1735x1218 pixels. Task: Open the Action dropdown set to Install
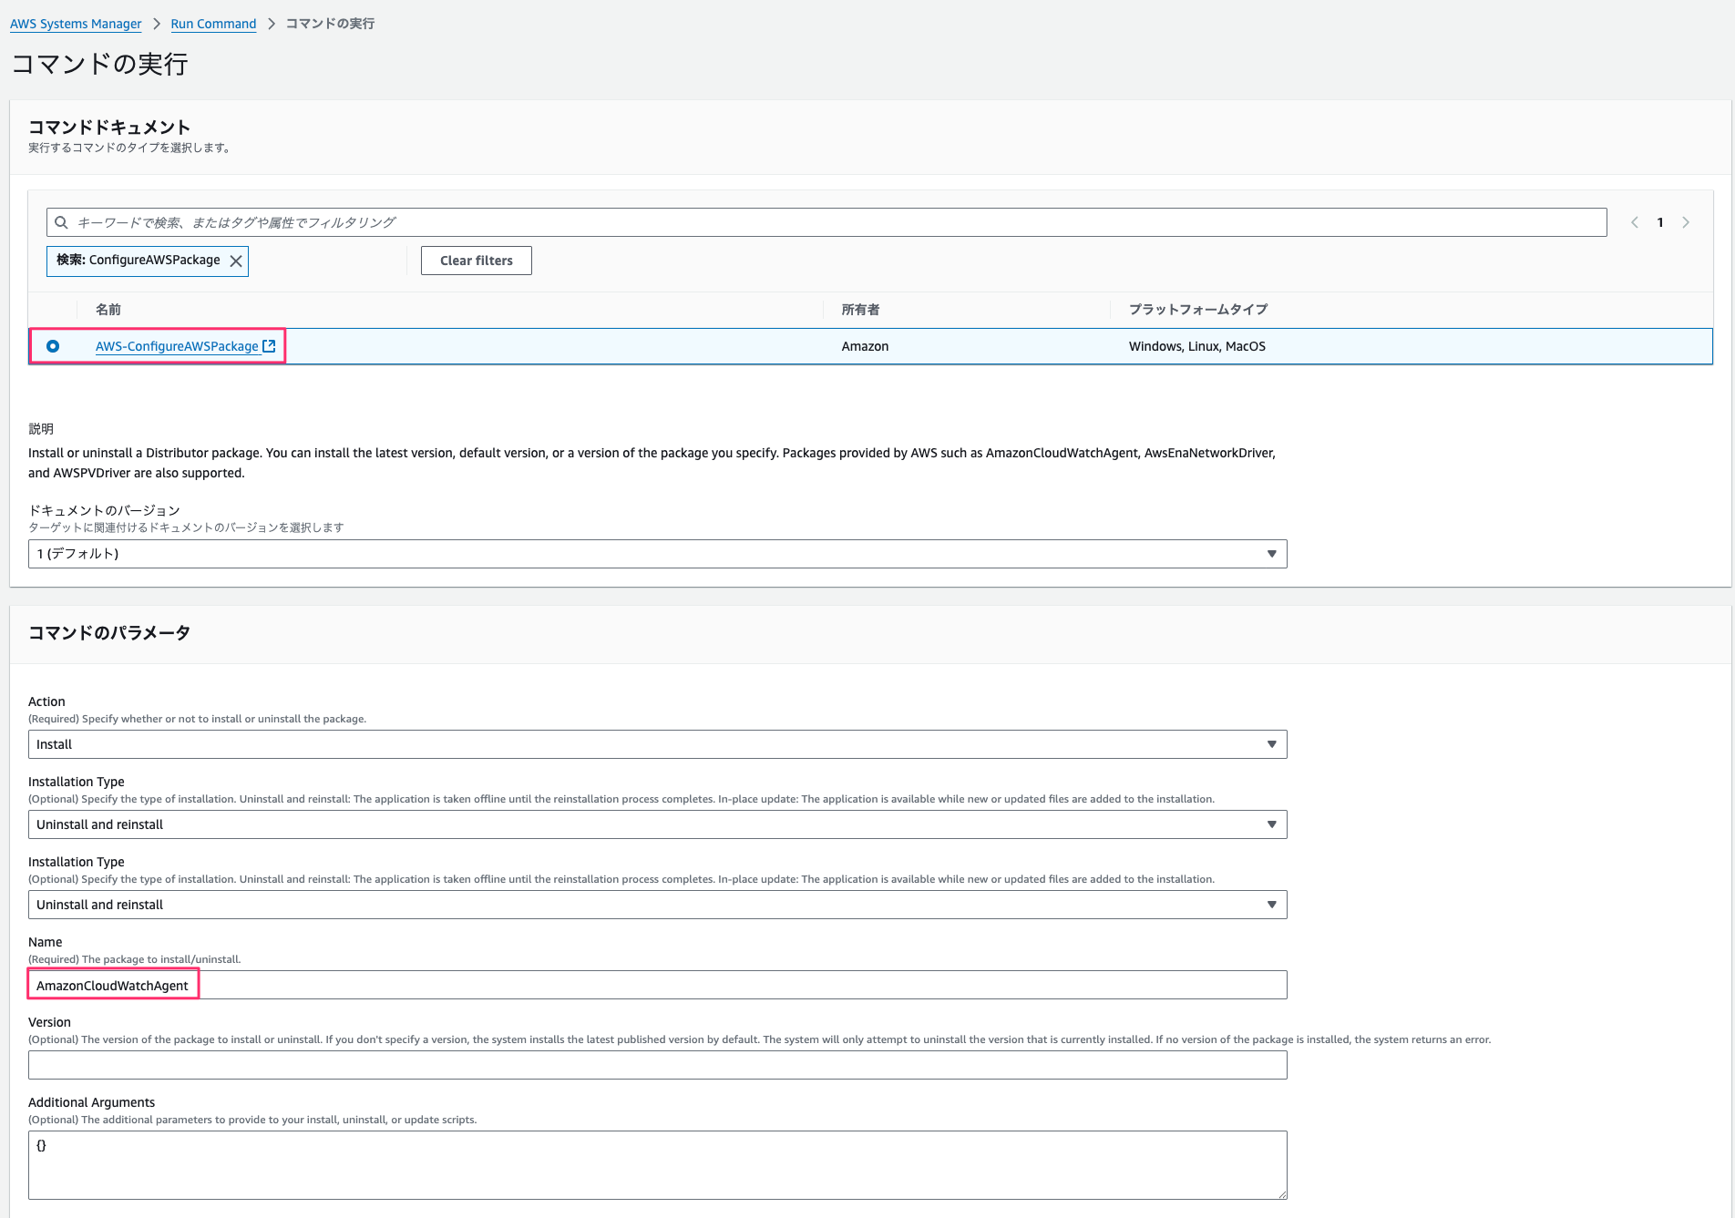point(657,744)
